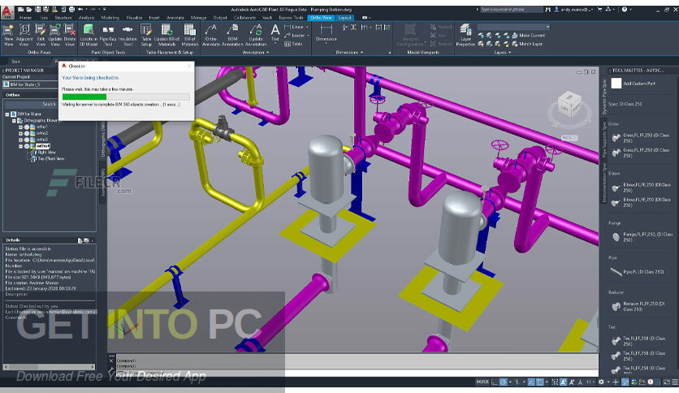Expand the Layers panel dropdown

tap(502, 52)
